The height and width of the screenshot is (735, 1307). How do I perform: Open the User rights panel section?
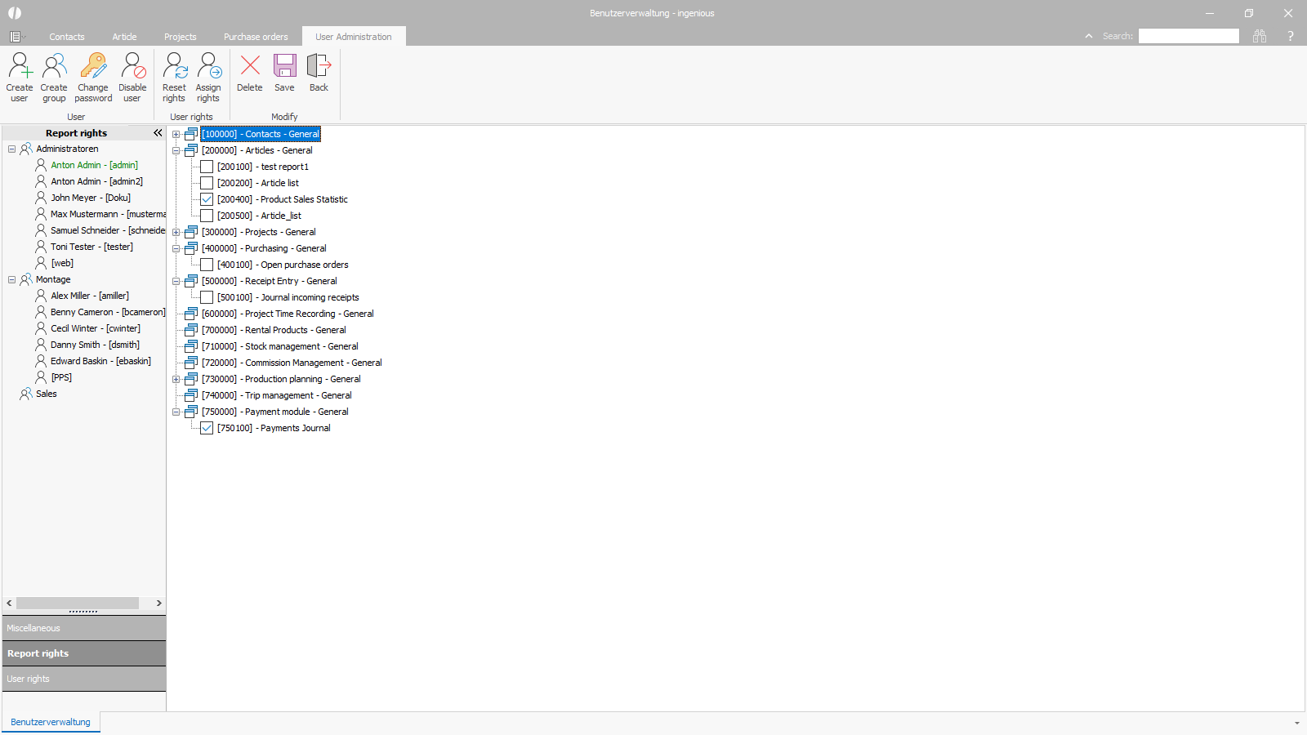point(84,679)
